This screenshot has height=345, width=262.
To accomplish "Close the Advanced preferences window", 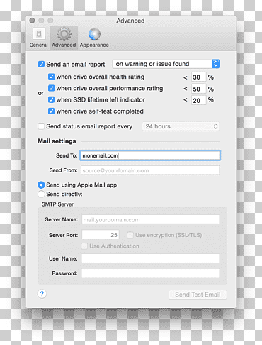I will click(32, 21).
